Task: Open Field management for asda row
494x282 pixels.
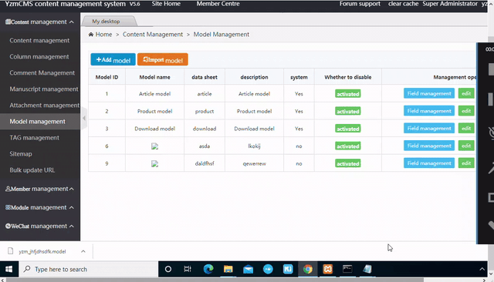Action: click(x=429, y=146)
